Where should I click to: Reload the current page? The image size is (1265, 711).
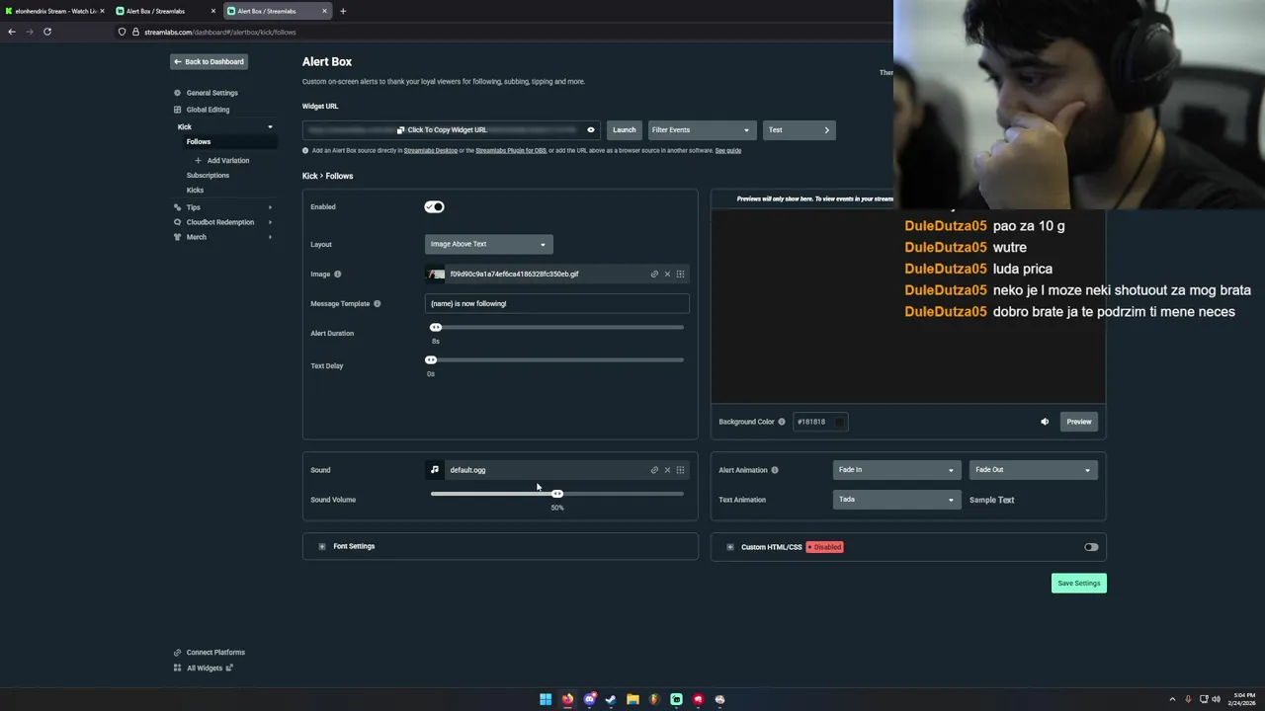pyautogui.click(x=46, y=32)
